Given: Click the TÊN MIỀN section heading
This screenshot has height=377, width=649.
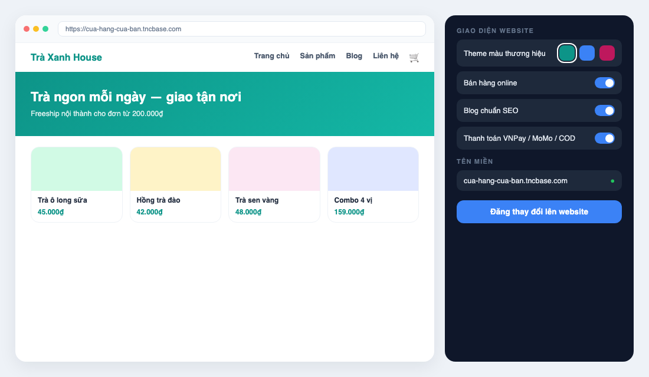Looking at the screenshot, I should (x=475, y=161).
